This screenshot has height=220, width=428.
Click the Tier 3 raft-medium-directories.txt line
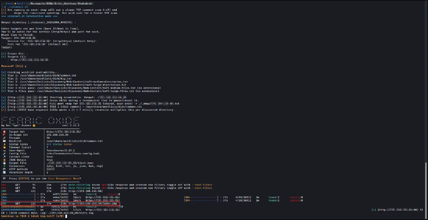[x=65, y=82]
